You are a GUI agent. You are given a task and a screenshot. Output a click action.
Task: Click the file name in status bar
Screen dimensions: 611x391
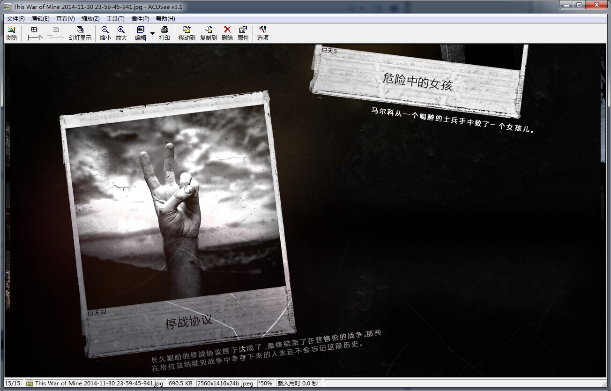pyautogui.click(x=99, y=383)
